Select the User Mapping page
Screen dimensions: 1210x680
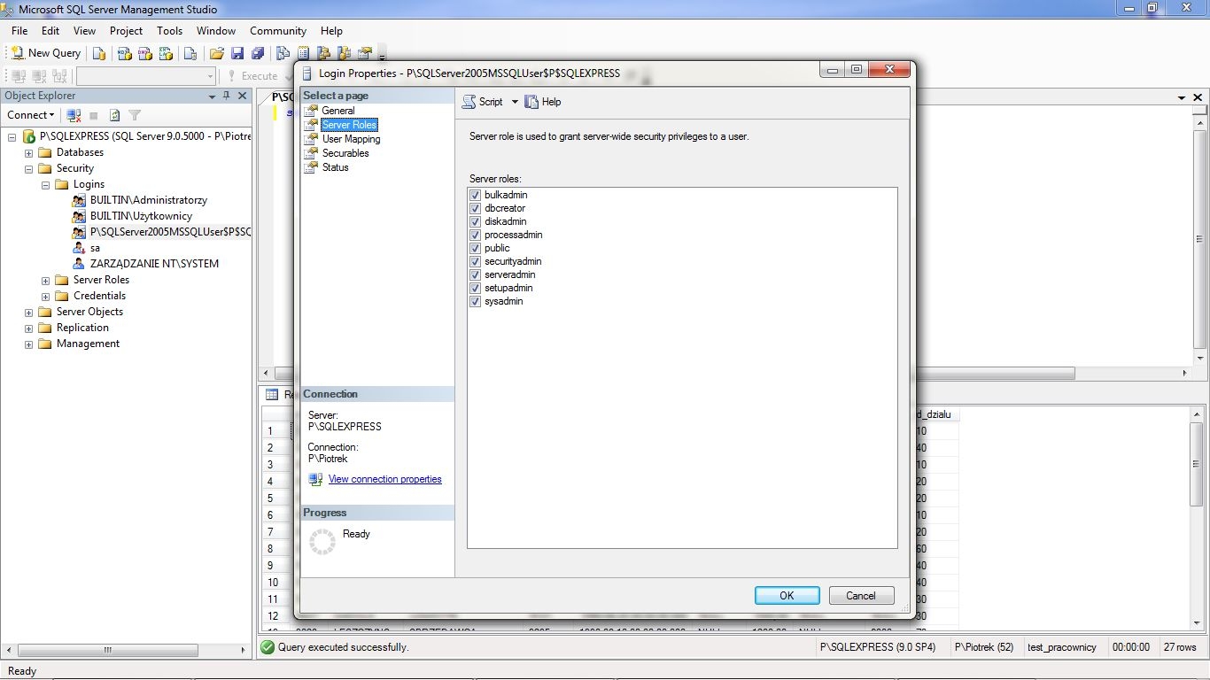pyautogui.click(x=351, y=139)
